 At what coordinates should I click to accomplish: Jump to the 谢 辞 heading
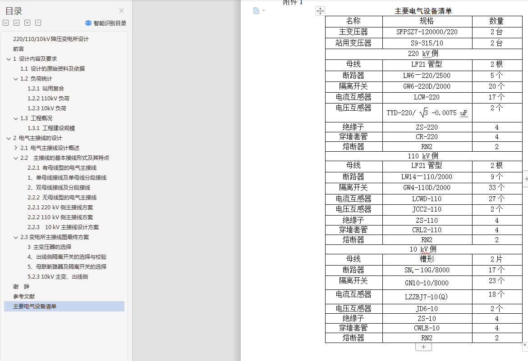click(x=21, y=287)
